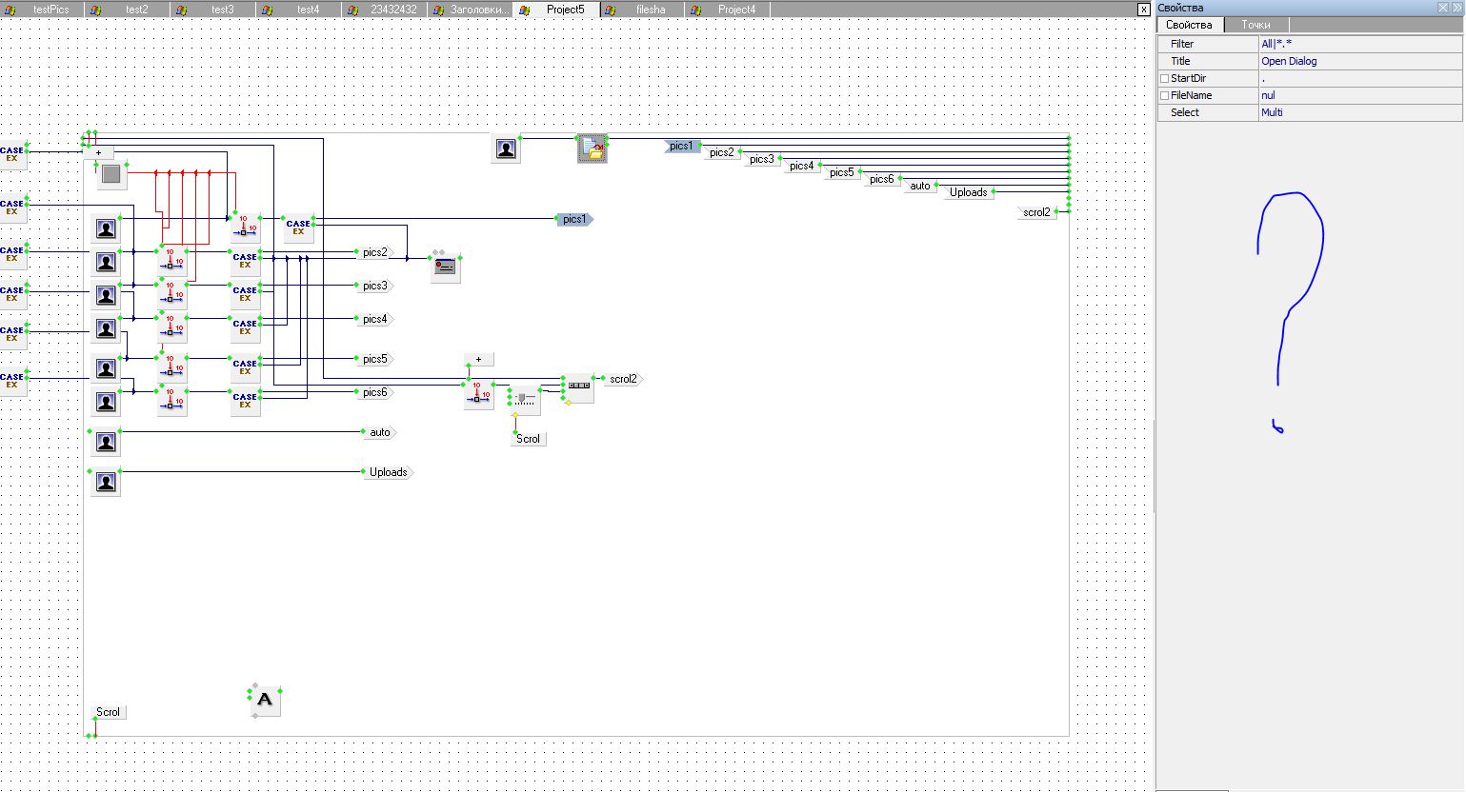Close the Свойства properties panel
This screenshot has width=1466, height=792.
click(1456, 8)
